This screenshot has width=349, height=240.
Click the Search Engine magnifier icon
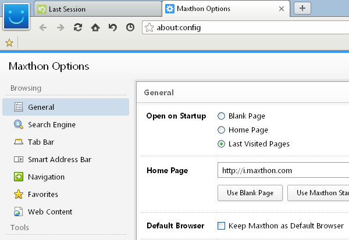[19, 124]
